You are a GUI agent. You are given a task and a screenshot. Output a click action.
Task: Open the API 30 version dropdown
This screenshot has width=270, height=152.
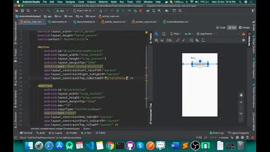coord(189,34)
